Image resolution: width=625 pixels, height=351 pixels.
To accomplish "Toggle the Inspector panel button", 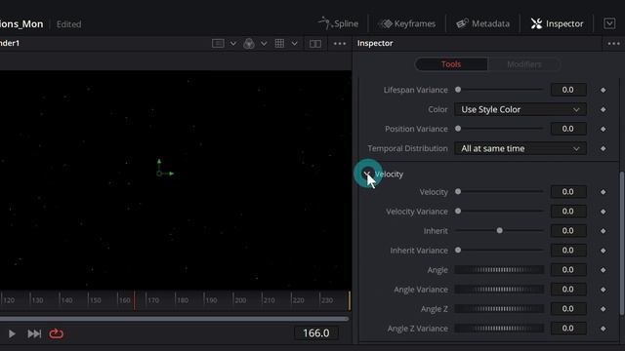I will 557,23.
